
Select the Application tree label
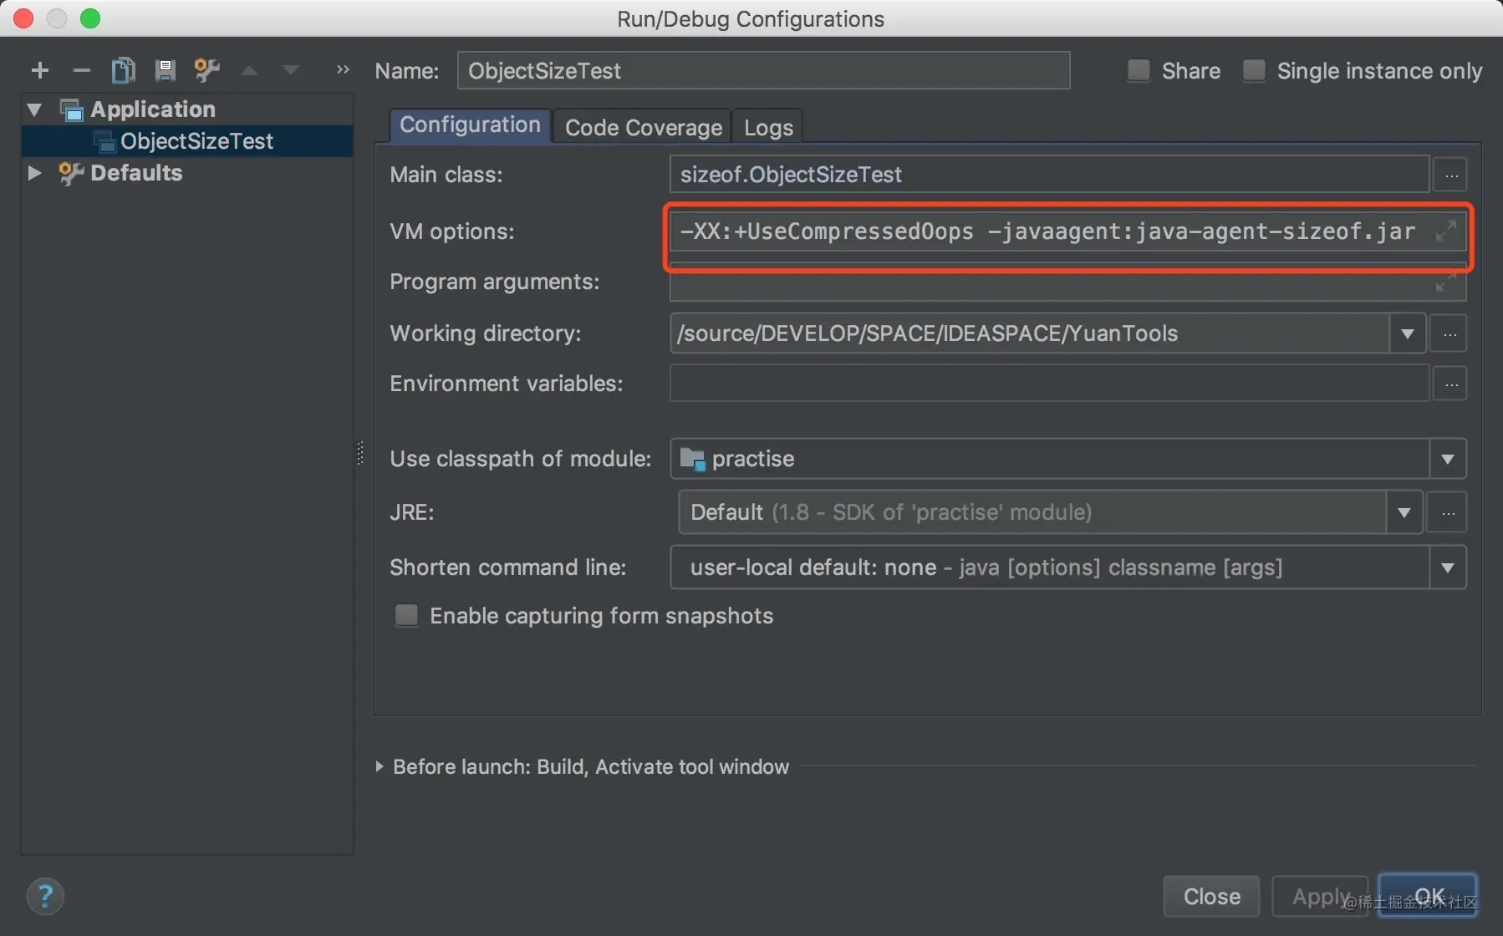tap(153, 109)
